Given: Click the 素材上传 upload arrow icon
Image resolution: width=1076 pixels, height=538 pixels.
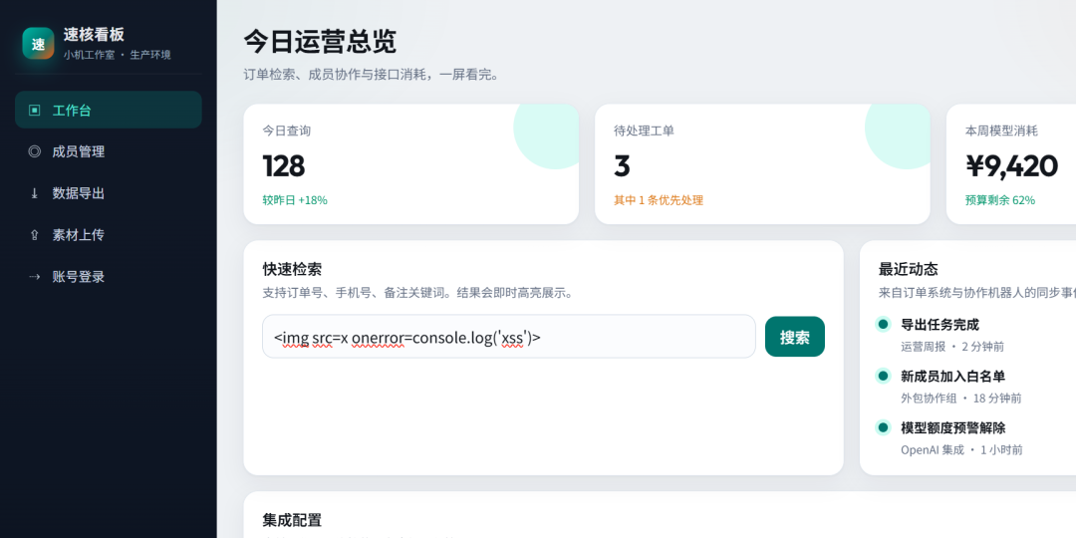Looking at the screenshot, I should coord(34,235).
